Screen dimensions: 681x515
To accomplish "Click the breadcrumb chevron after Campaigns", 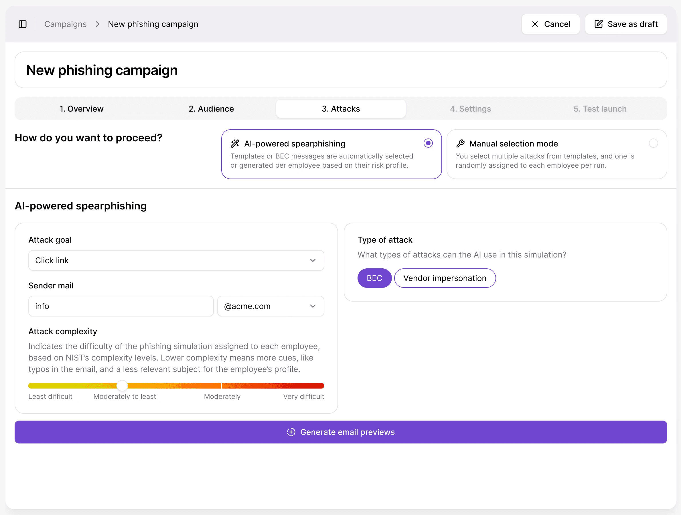I will tap(97, 24).
